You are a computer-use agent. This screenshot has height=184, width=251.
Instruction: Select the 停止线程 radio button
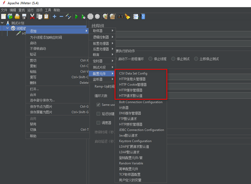click(x=150, y=59)
